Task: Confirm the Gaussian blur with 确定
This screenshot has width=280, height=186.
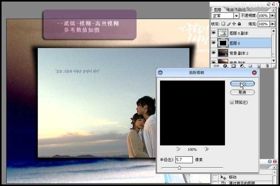Action: point(242,84)
